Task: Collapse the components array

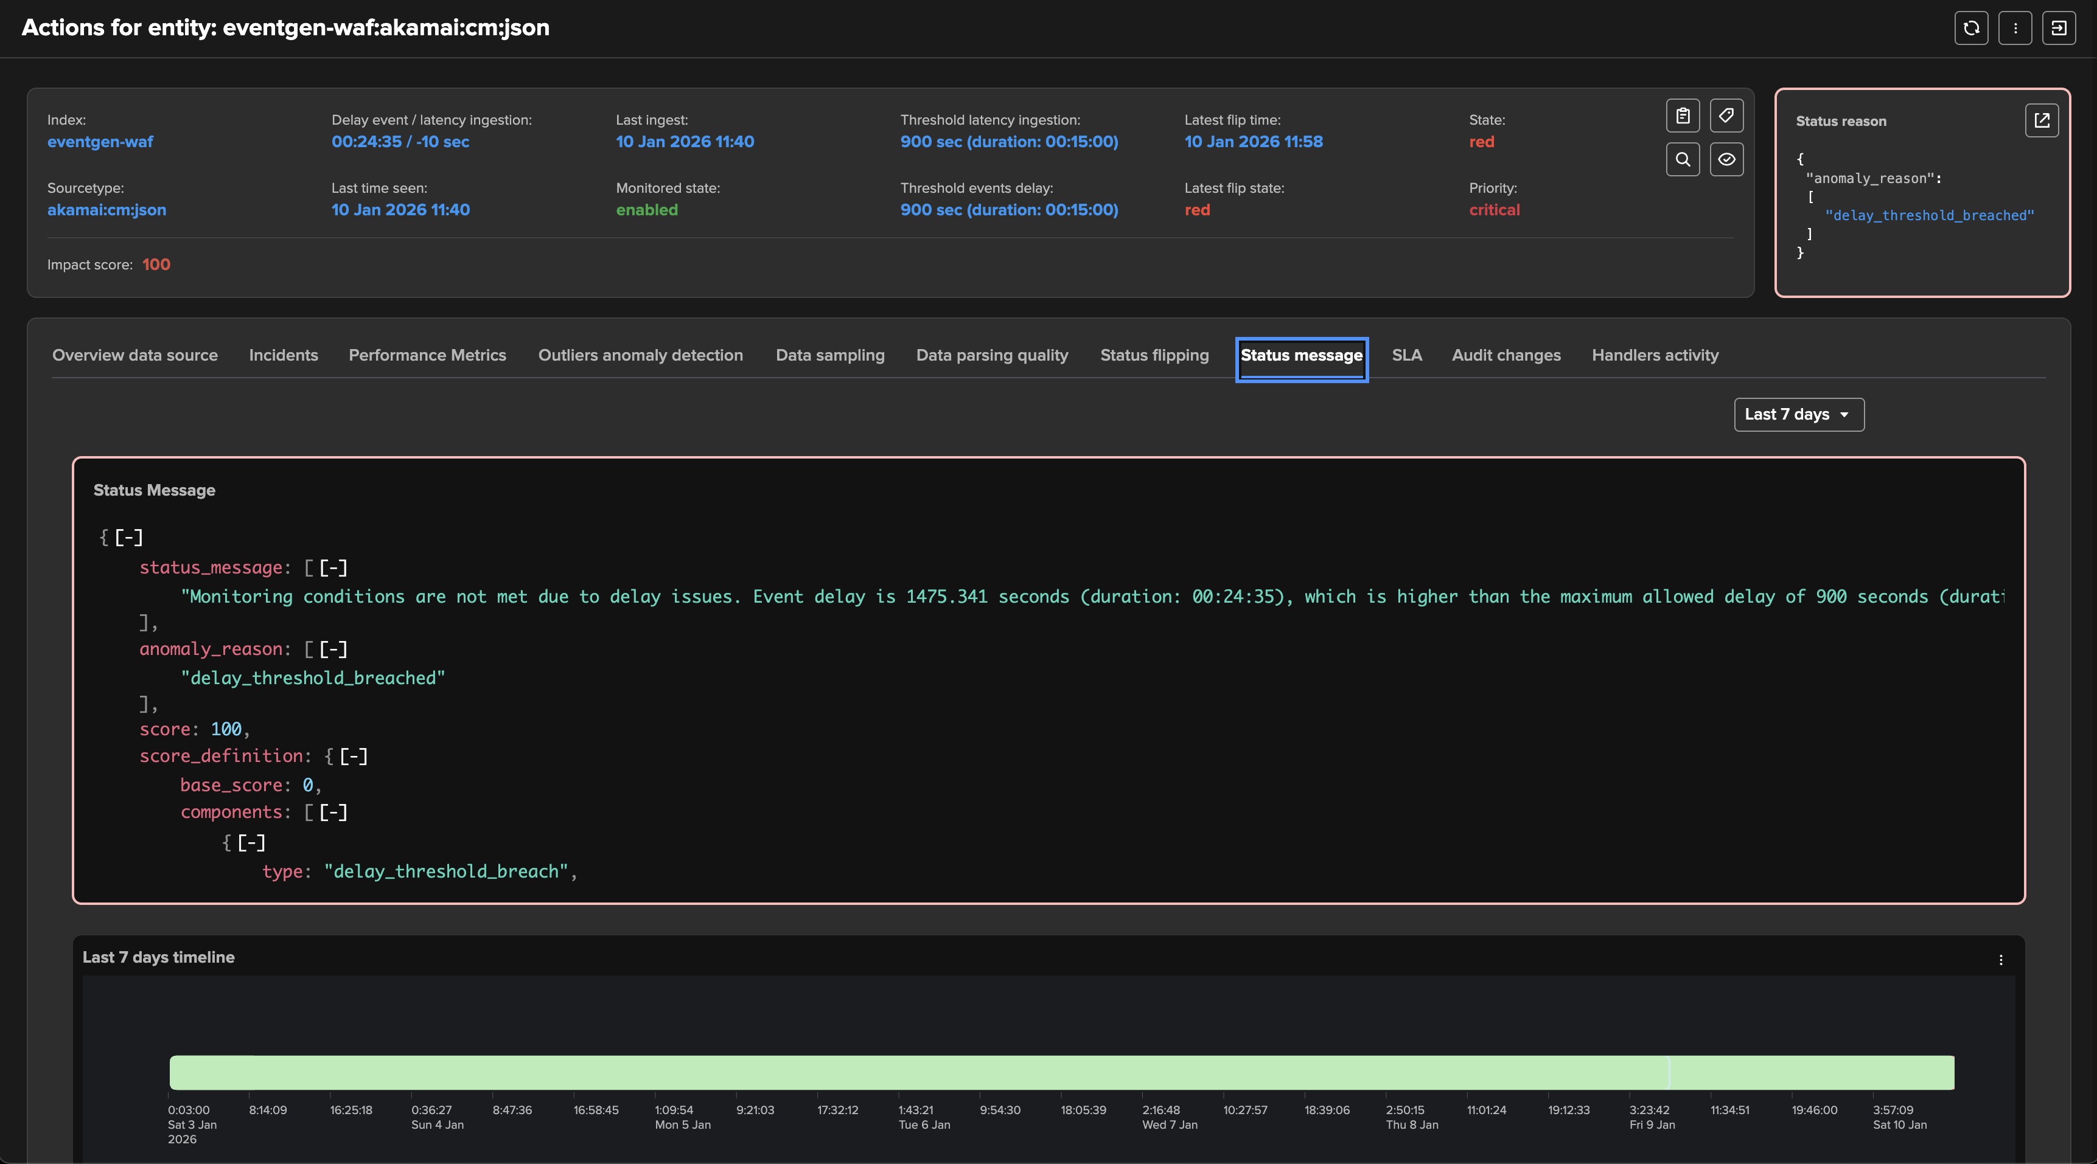Action: [333, 812]
